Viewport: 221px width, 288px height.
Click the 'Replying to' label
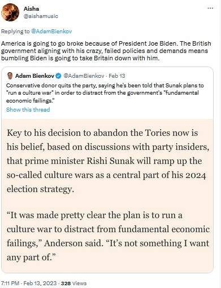(x=15, y=31)
